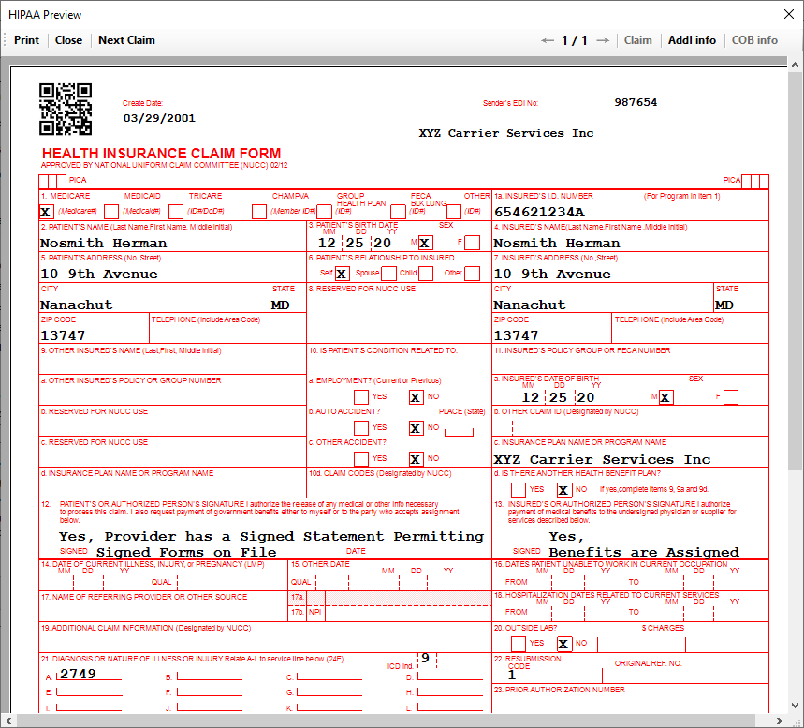Click left arrow of horizontal scrollbar
The image size is (804, 728).
click(8, 721)
